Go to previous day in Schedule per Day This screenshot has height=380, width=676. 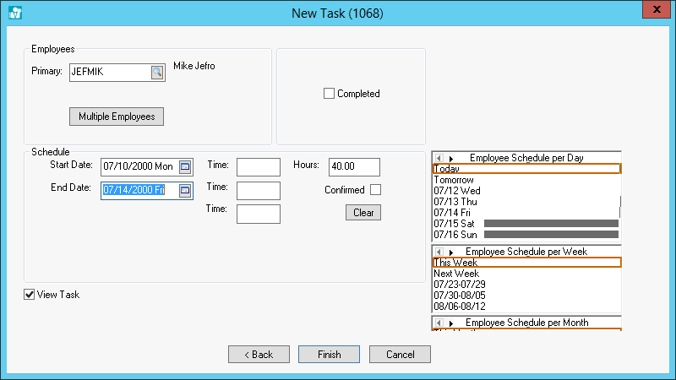[438, 158]
